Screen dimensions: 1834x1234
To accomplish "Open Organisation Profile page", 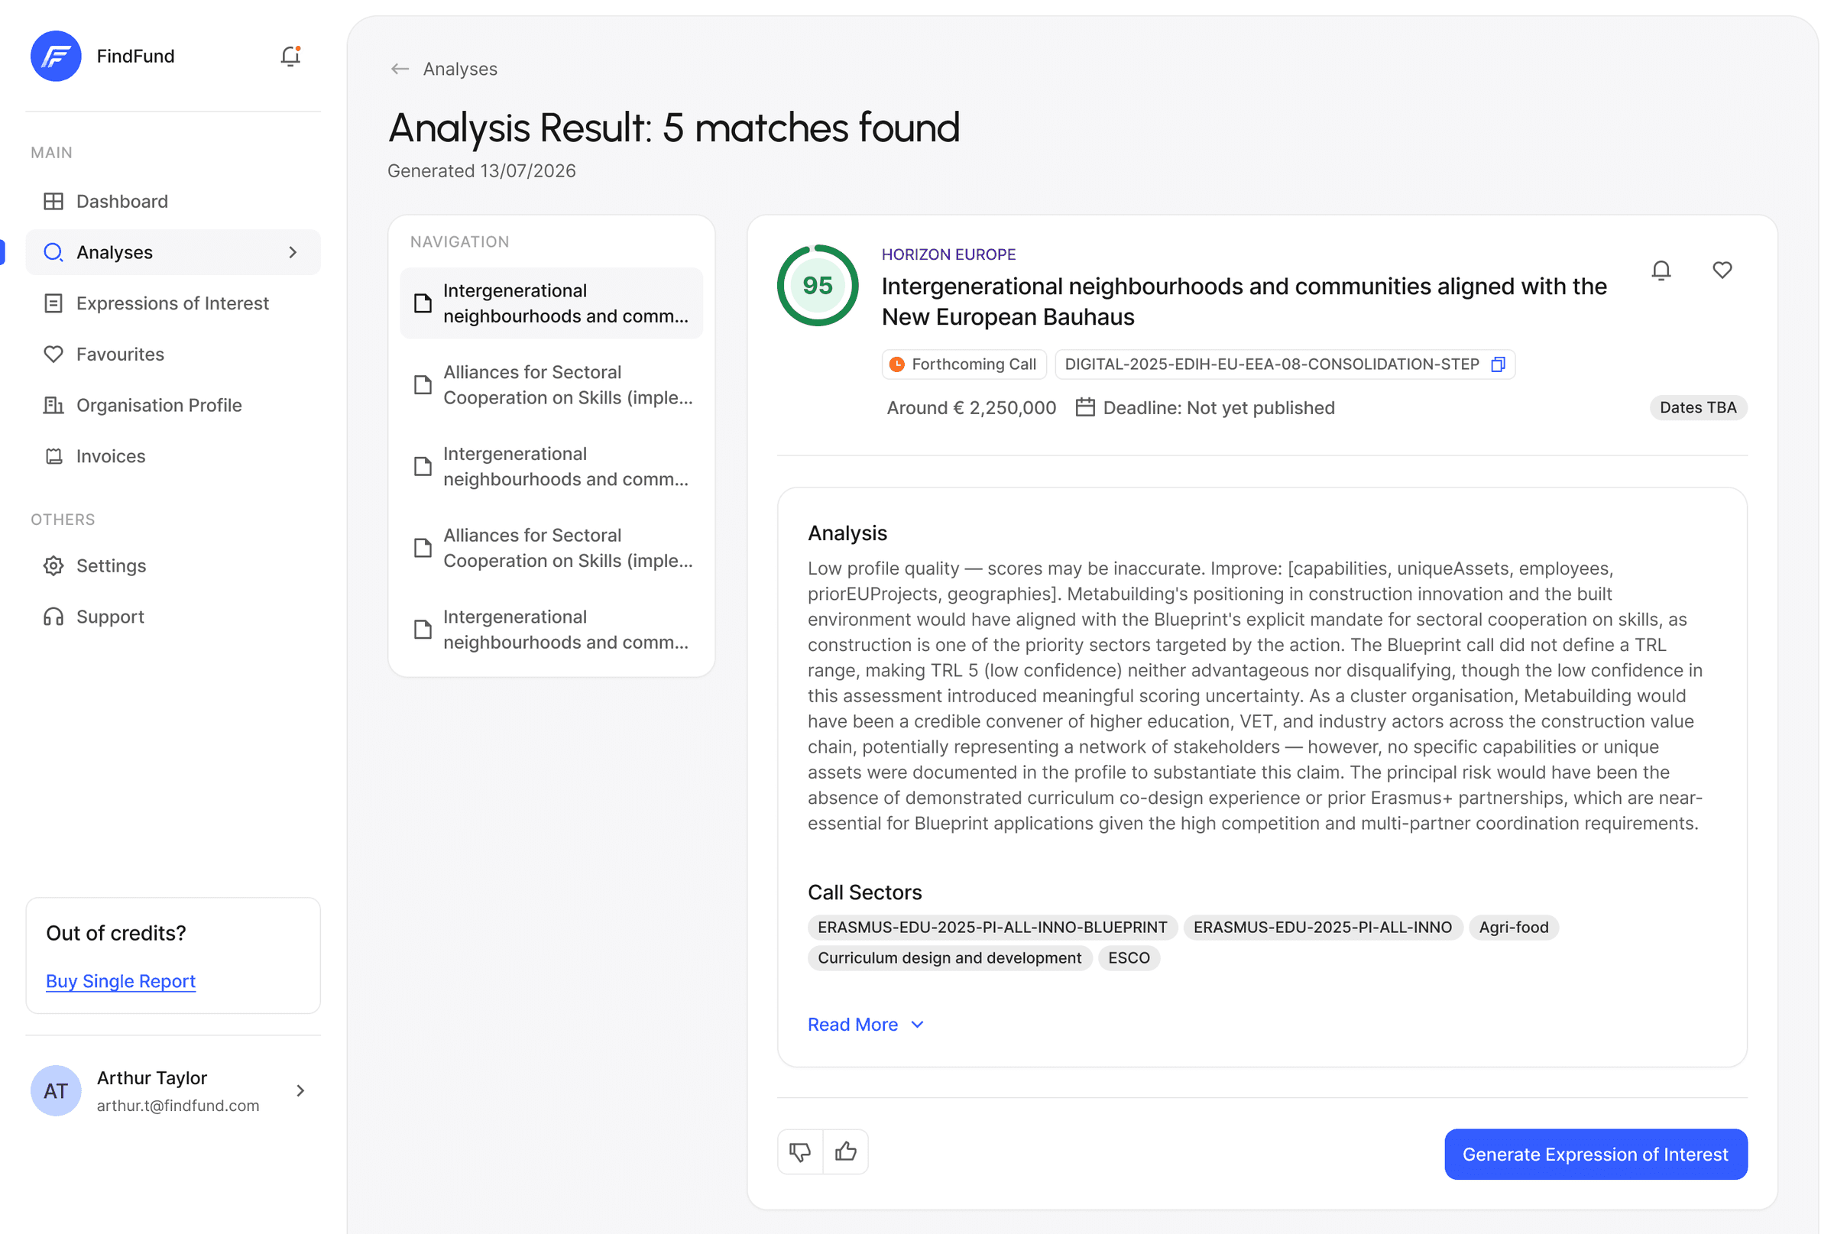I will pyautogui.click(x=173, y=405).
